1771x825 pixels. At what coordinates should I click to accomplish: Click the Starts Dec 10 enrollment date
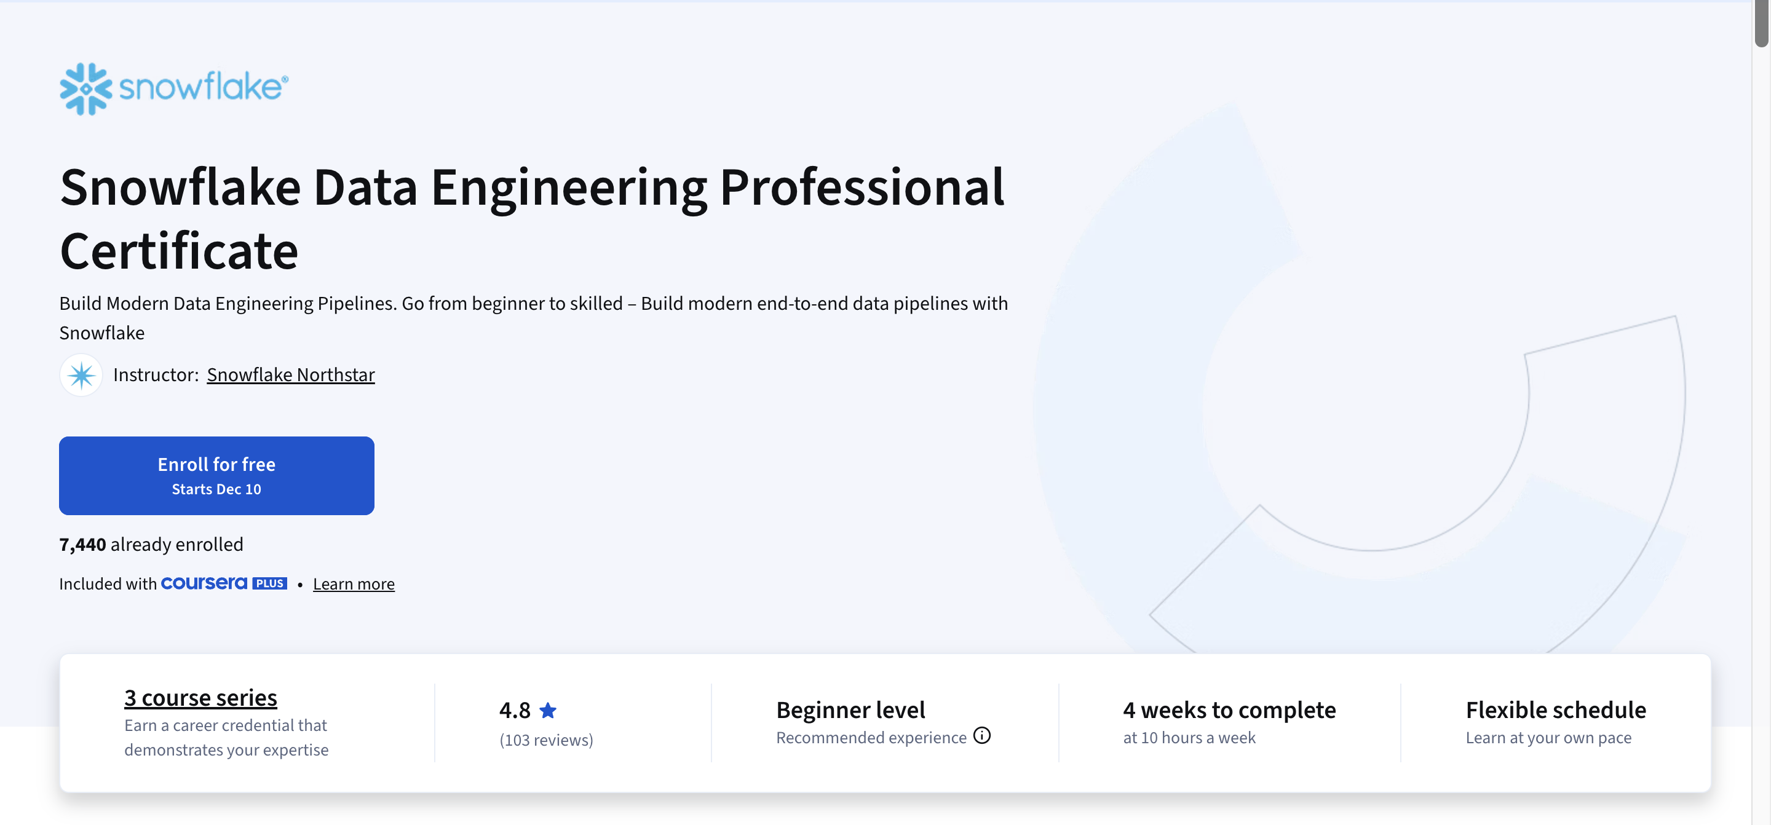[x=216, y=489]
